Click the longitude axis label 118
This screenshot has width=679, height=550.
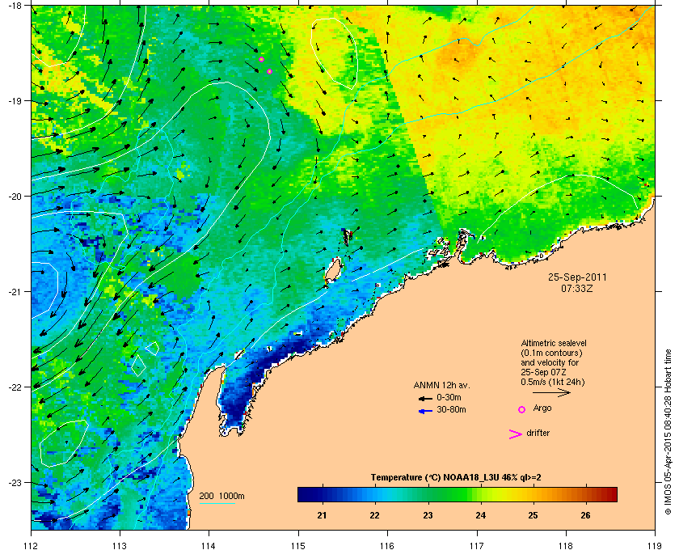pos(566,545)
